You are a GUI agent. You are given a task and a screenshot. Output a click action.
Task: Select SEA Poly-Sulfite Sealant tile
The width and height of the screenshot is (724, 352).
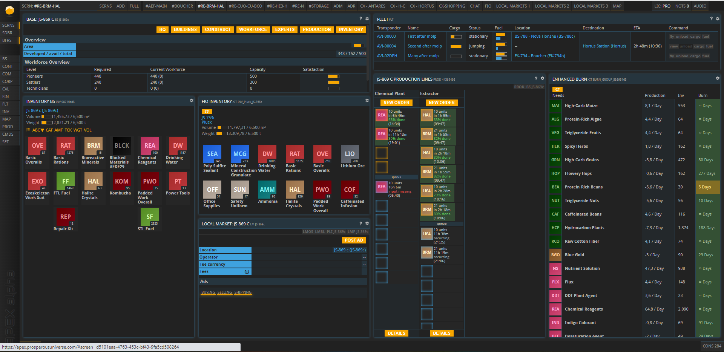(x=212, y=154)
